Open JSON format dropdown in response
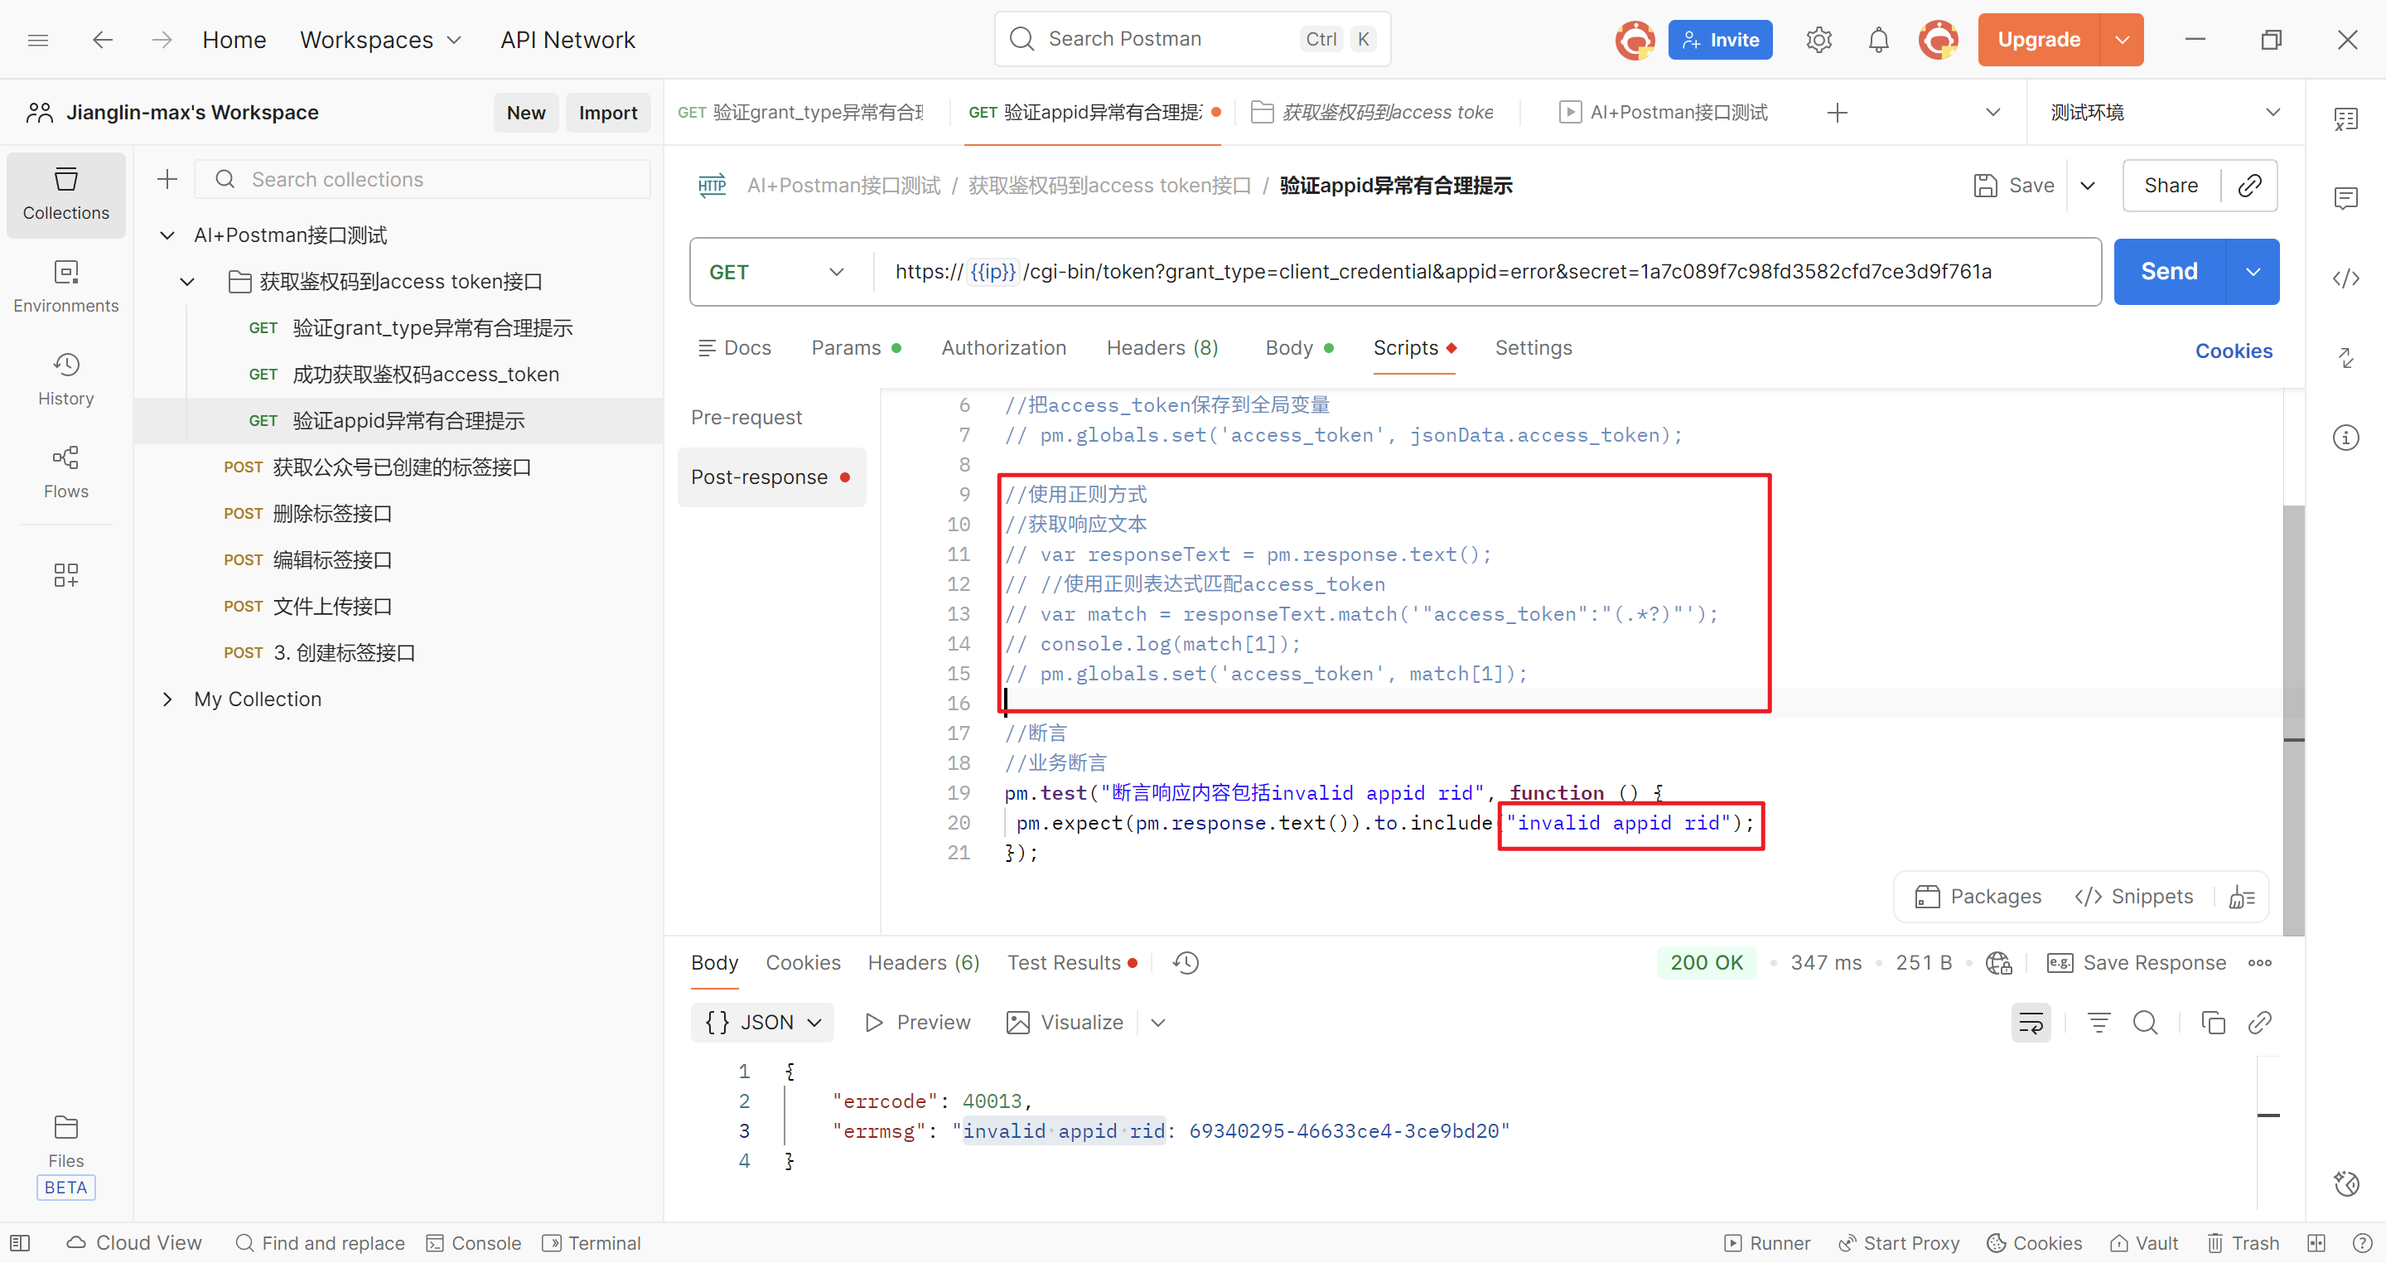 [x=762, y=1022]
